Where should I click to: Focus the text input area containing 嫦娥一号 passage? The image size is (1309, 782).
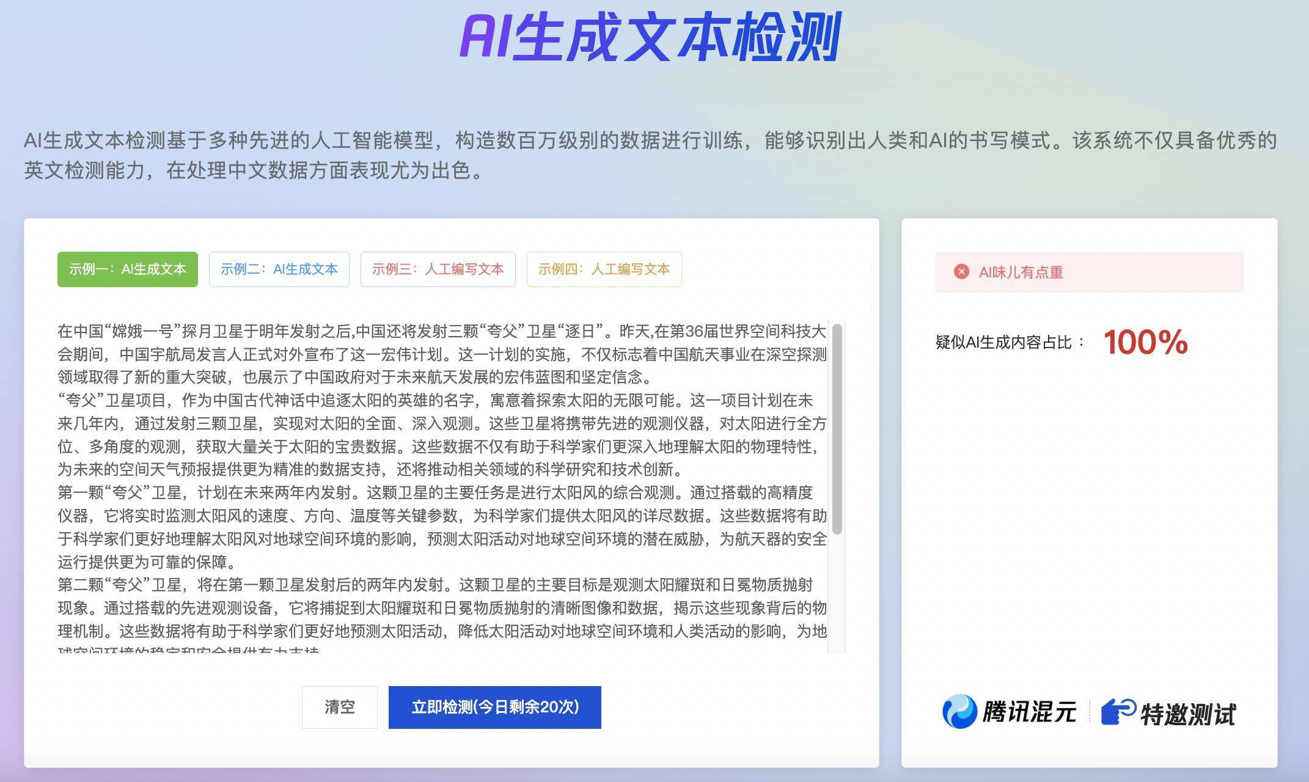(x=451, y=486)
